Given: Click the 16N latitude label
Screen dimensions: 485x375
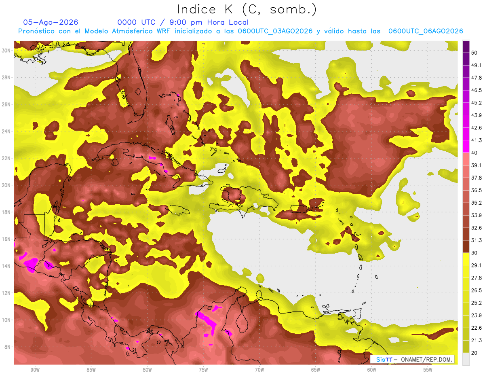Looking at the screenshot, I should [6, 239].
